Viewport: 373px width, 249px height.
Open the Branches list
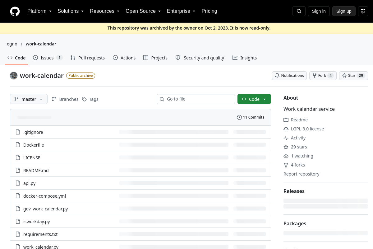click(65, 99)
